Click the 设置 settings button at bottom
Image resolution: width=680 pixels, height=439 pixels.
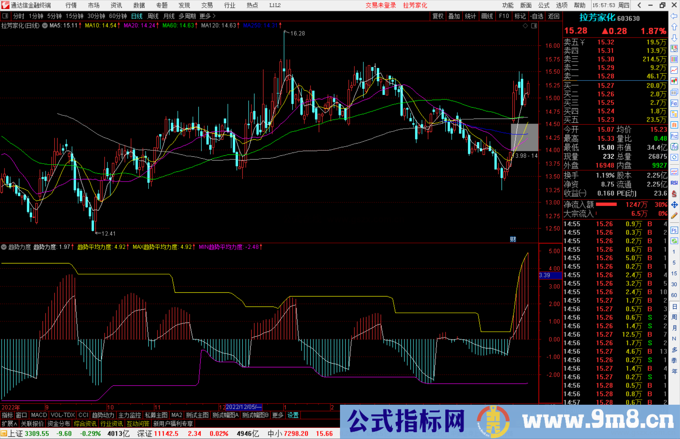pyautogui.click(x=292, y=415)
